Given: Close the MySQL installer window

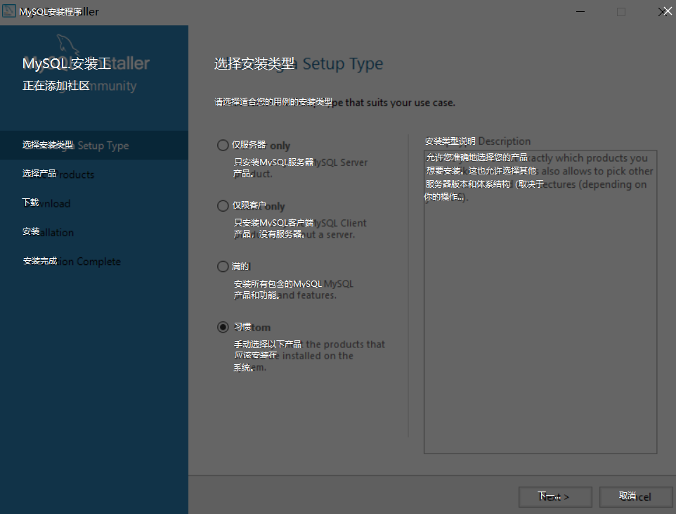Looking at the screenshot, I should (664, 12).
